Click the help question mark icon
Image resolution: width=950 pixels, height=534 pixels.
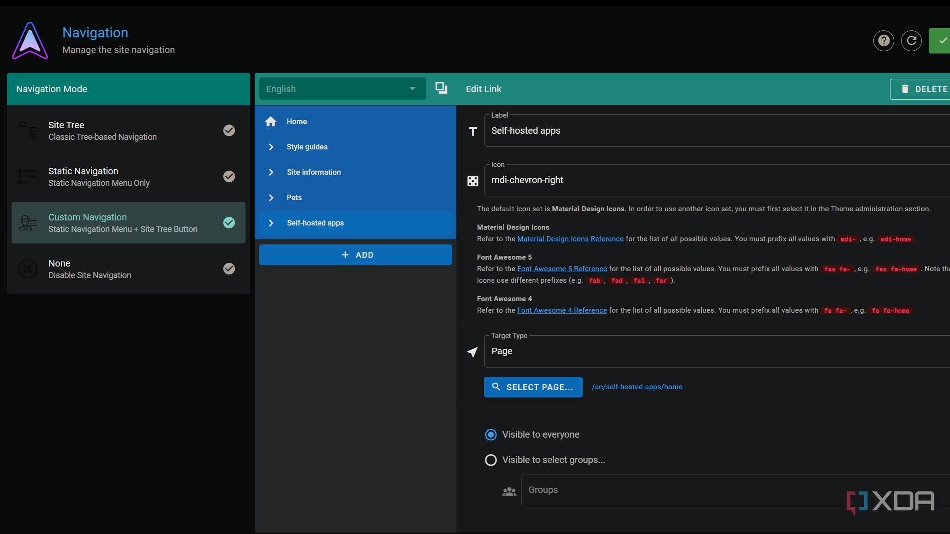click(884, 41)
